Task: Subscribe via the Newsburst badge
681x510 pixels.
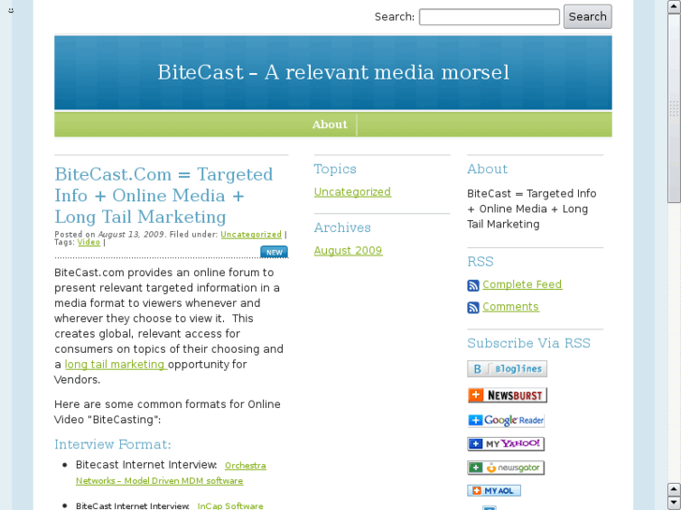Action: 507,396
